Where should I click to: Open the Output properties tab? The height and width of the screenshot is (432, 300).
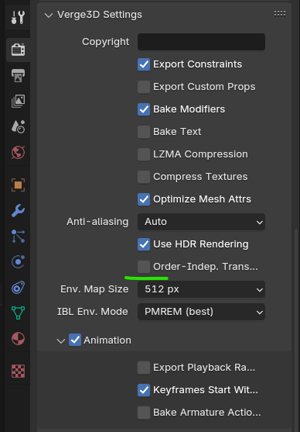click(18, 75)
